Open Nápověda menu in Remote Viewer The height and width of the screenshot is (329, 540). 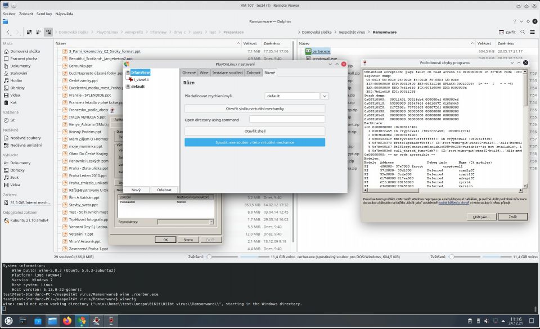point(64,13)
